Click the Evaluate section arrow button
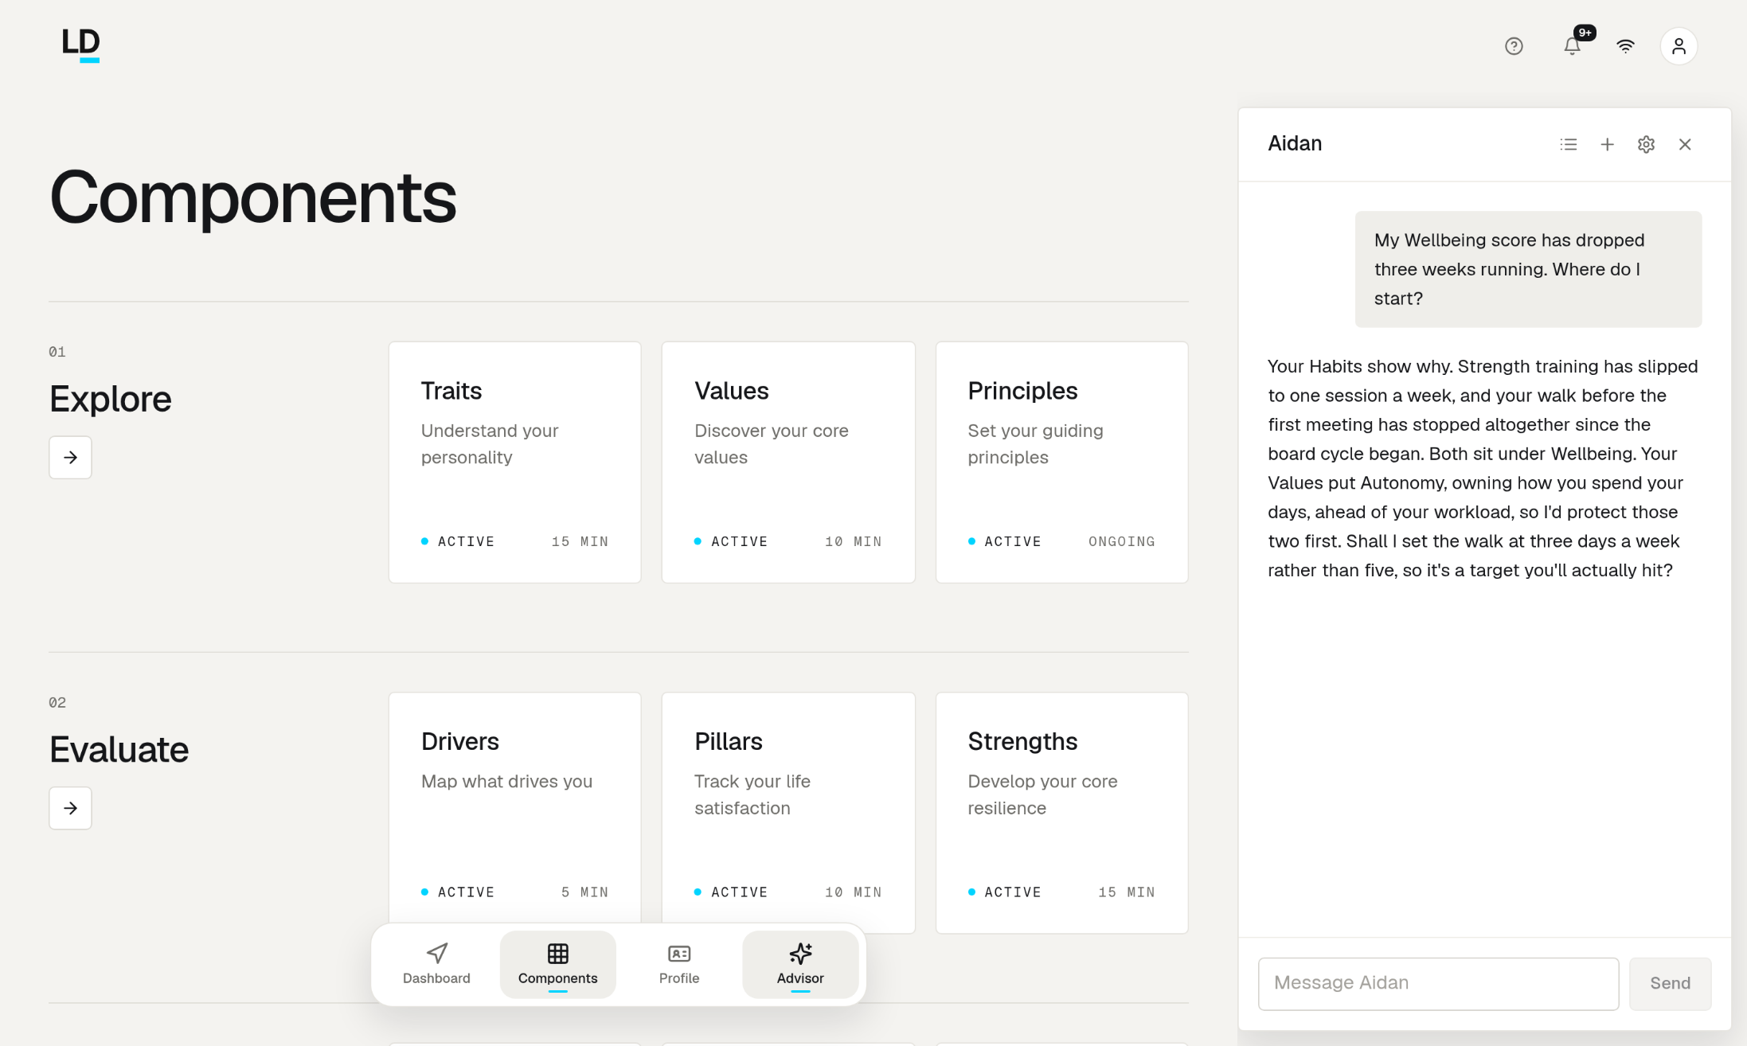 pyautogui.click(x=70, y=808)
